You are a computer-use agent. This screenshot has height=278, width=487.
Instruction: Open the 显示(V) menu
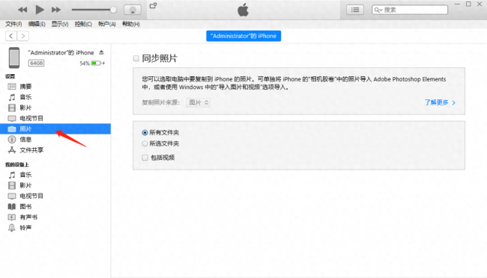pyautogui.click(x=60, y=24)
